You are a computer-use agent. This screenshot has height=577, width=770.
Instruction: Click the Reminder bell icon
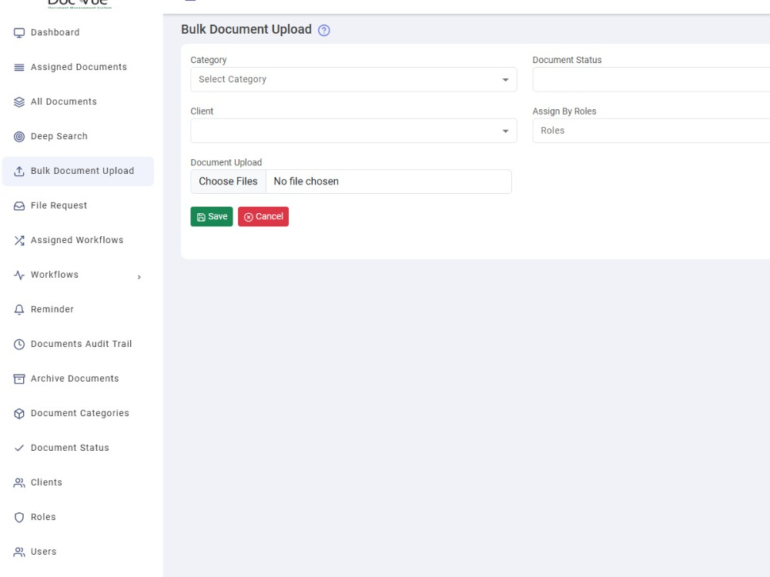19,309
